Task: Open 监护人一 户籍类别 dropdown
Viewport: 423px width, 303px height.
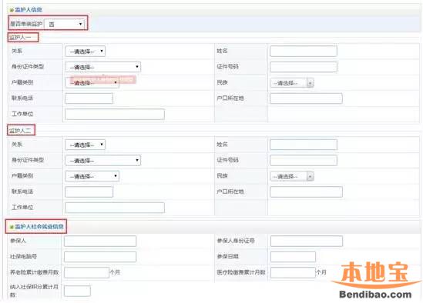Action: (92, 82)
